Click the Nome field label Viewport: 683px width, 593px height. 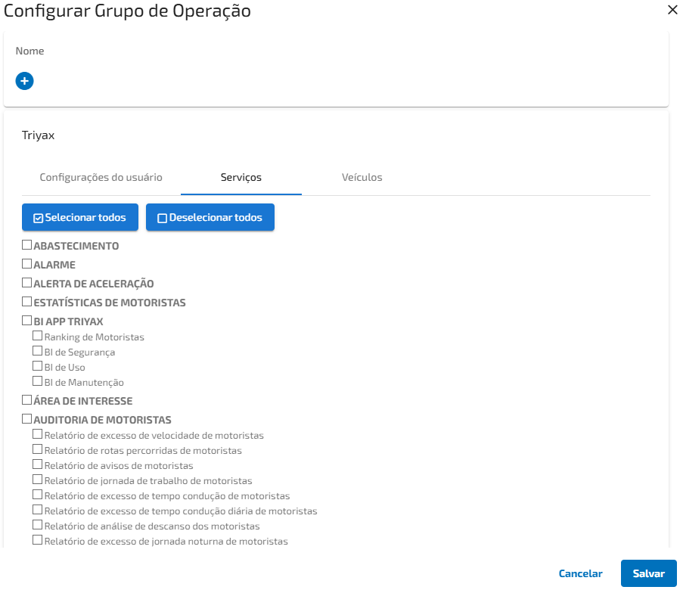pyautogui.click(x=29, y=51)
